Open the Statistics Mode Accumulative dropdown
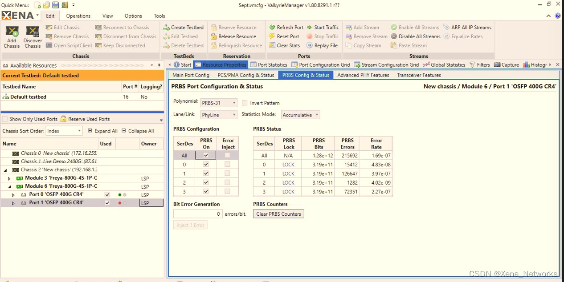Image resolution: width=564 pixels, height=282 pixels. 301,115
